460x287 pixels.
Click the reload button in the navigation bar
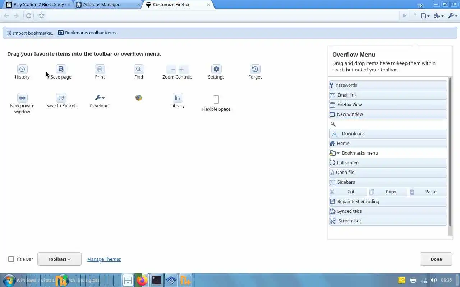29,15
